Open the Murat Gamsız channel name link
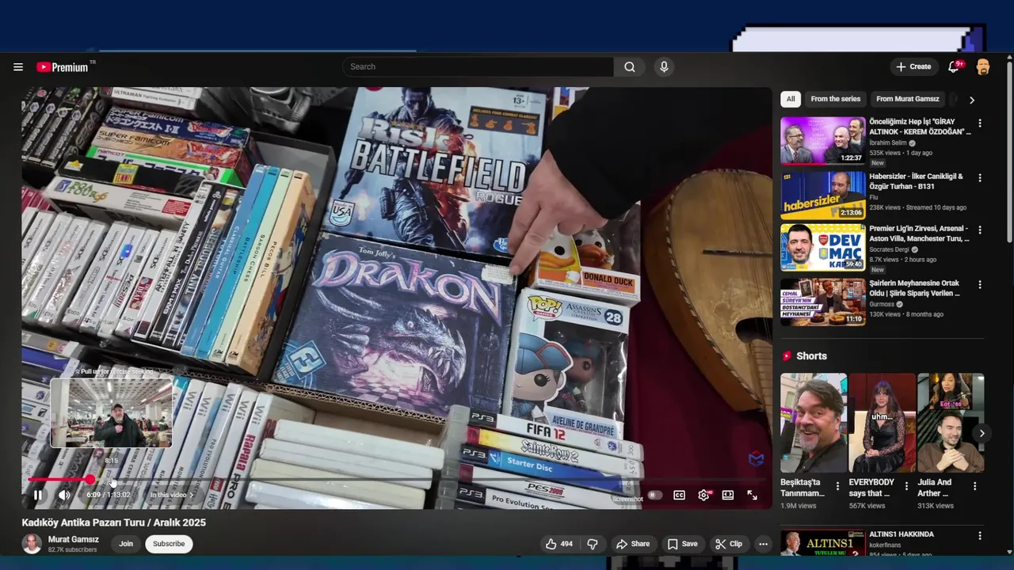 74,539
